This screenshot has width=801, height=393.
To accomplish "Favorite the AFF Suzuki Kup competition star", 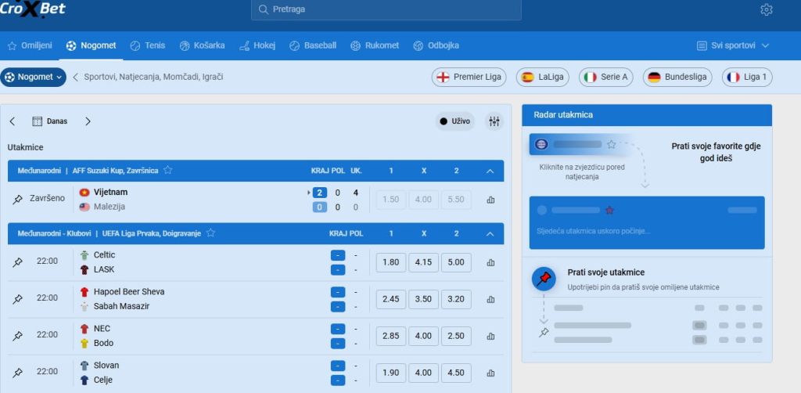I will 167,170.
